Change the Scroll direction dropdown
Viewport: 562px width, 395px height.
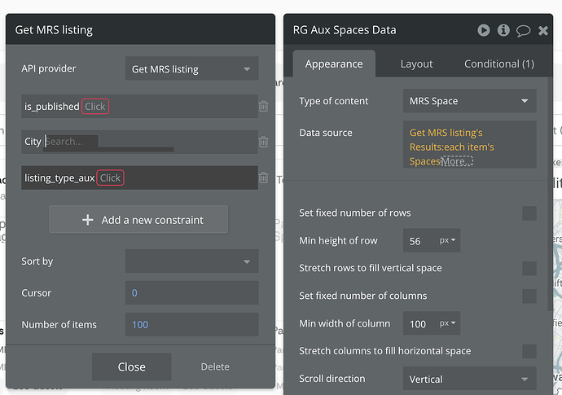click(469, 379)
